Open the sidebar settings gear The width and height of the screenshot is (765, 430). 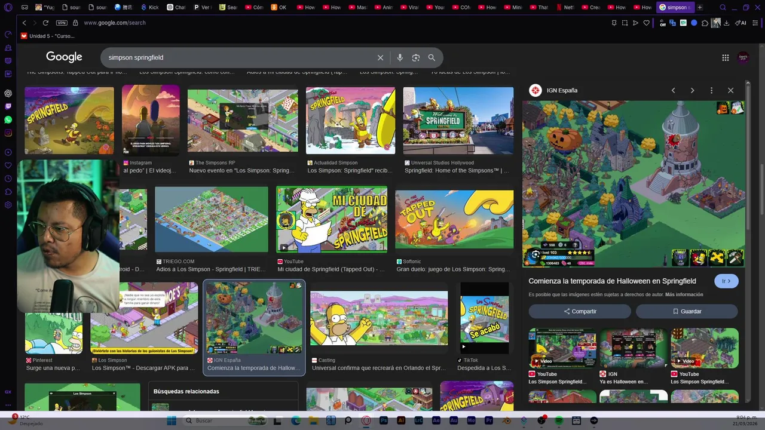pos(8,205)
